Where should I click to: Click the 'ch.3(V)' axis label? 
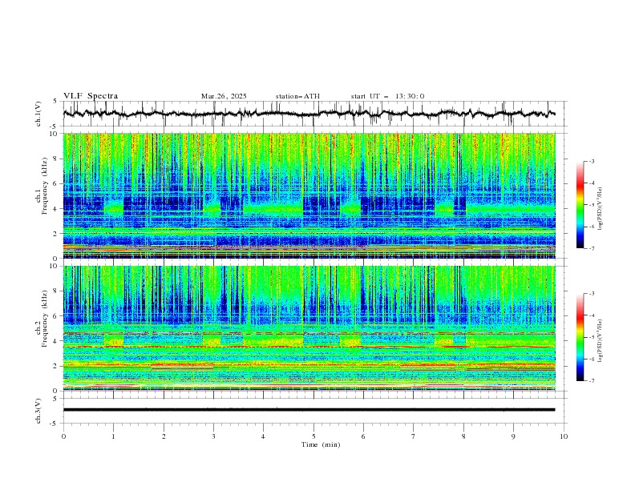(x=38, y=411)
